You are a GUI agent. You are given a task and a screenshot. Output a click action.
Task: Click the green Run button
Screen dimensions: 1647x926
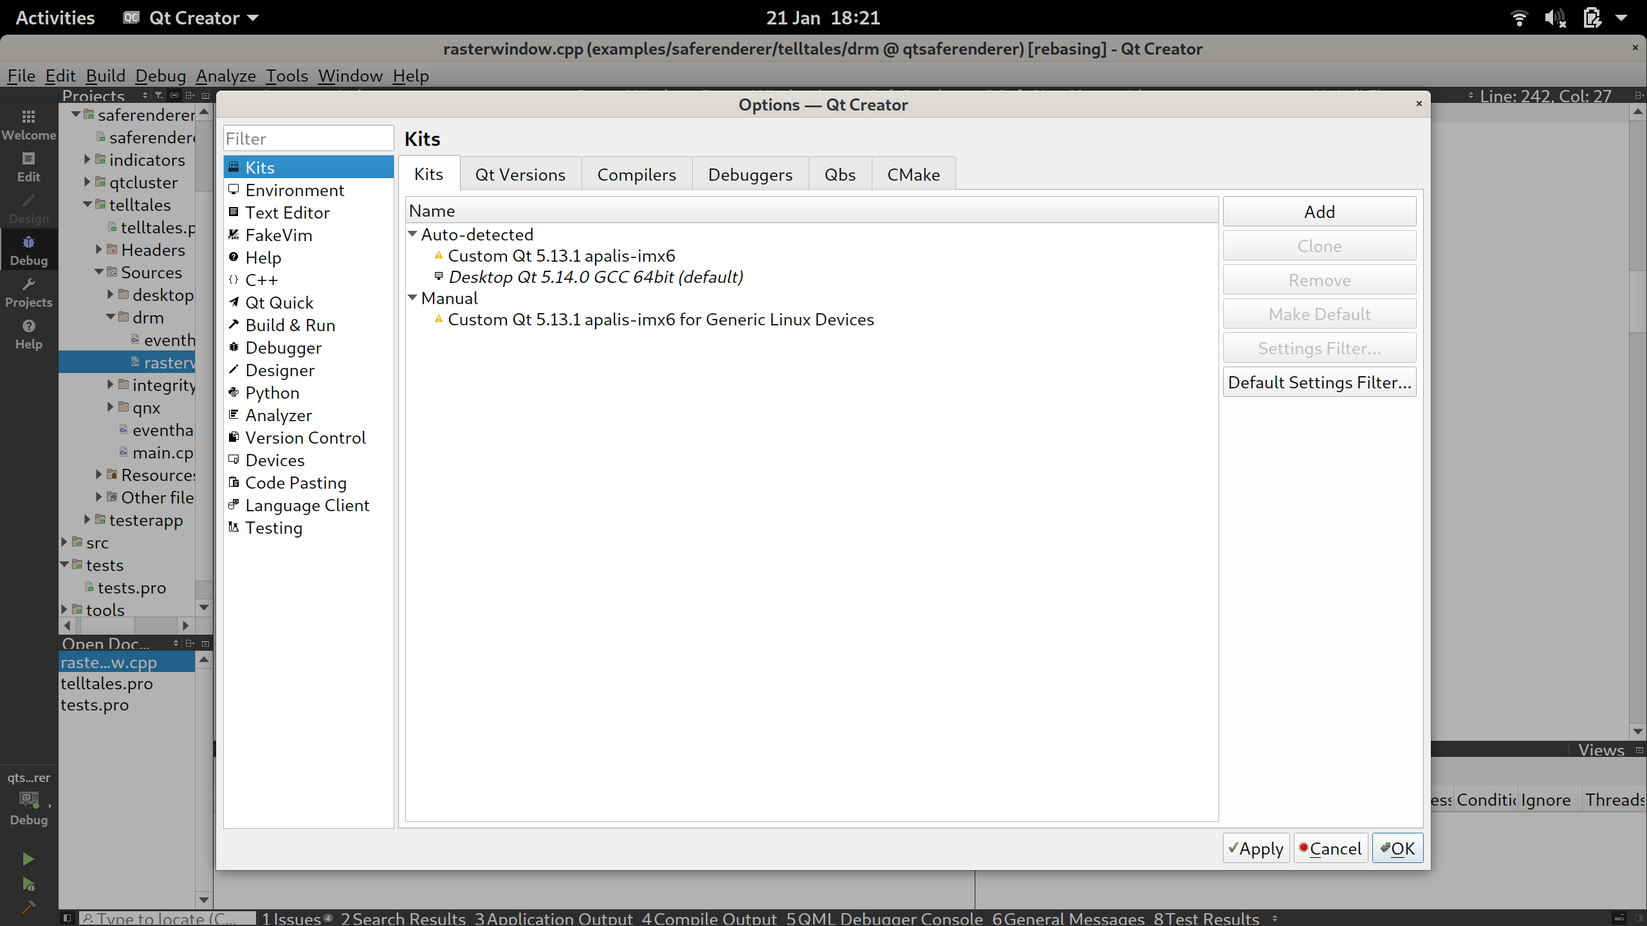28,859
